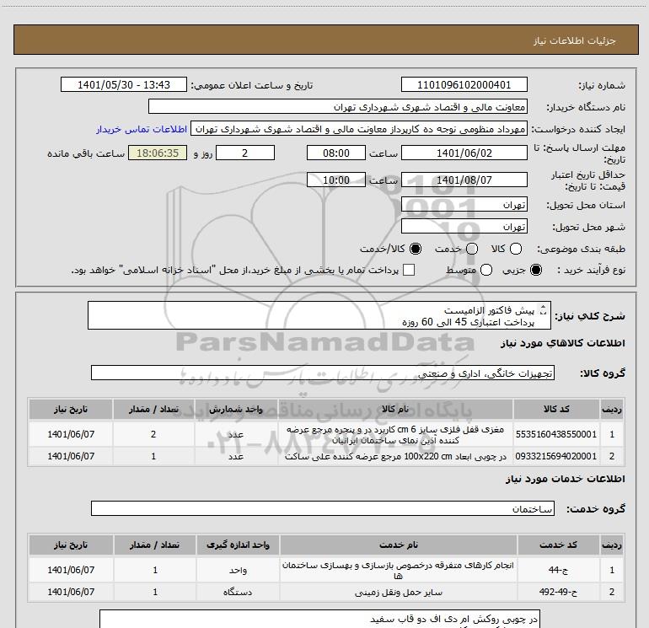Click the نام کالا column header

coord(395,409)
